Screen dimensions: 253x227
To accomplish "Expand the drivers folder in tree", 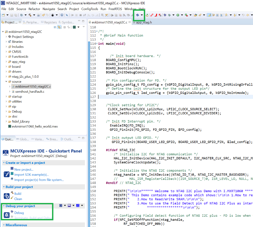I will 6,72.
